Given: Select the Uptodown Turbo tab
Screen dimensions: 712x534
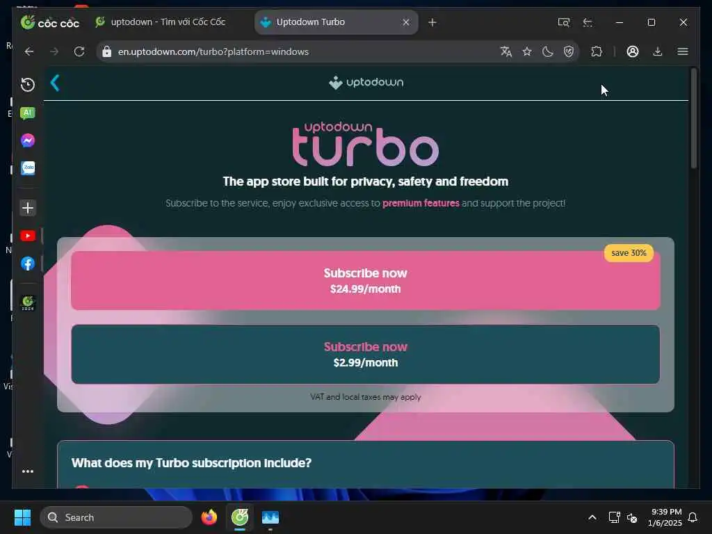Looking at the screenshot, I should (336, 22).
